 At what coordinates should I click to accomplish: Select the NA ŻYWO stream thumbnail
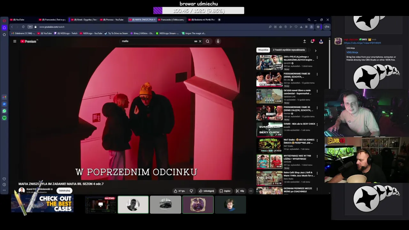tap(101, 204)
